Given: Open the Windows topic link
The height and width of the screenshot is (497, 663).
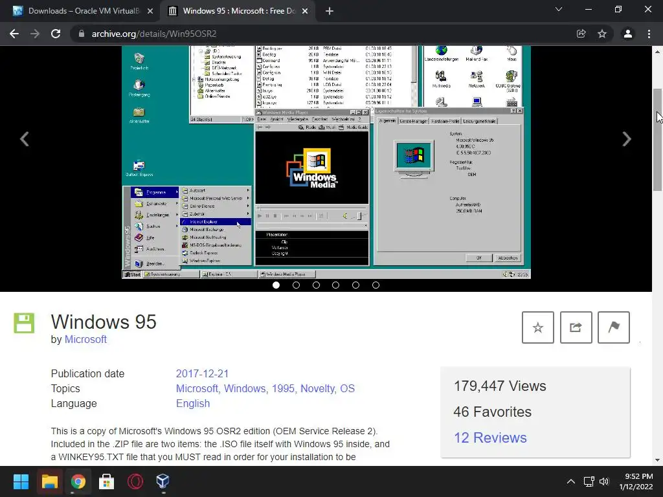Looking at the screenshot, I should coord(245,388).
